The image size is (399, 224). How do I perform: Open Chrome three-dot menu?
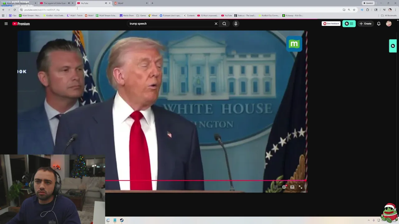395,10
